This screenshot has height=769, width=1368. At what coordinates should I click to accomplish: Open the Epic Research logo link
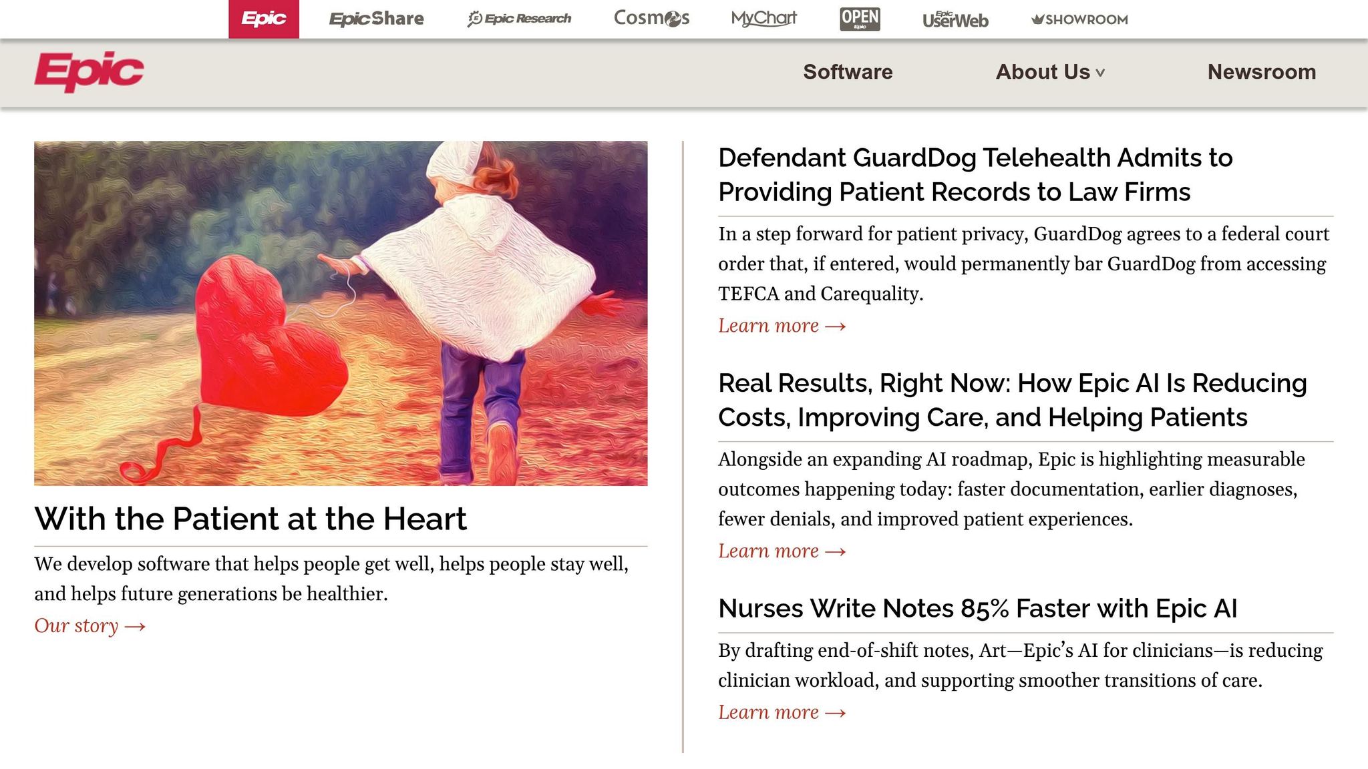point(519,19)
